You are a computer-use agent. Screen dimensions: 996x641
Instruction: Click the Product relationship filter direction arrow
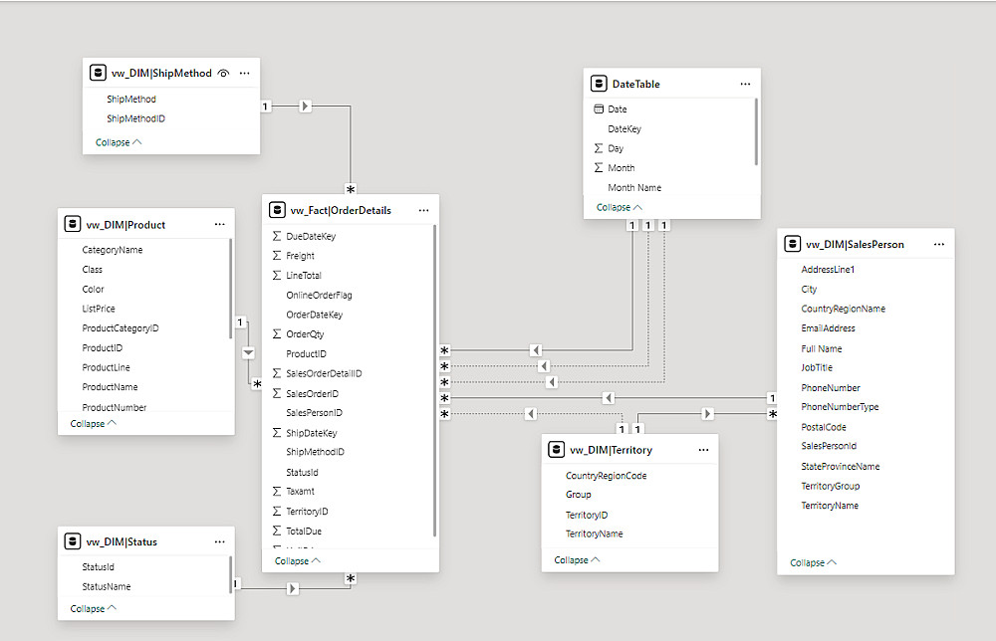(249, 353)
